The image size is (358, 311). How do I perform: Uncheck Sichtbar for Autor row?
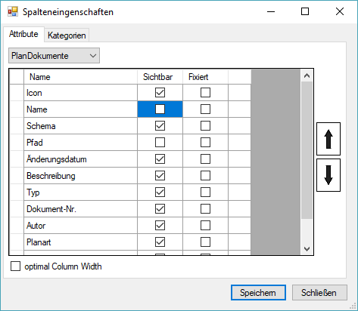click(160, 226)
